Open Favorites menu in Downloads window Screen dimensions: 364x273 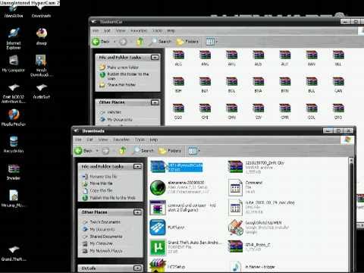click(121, 140)
